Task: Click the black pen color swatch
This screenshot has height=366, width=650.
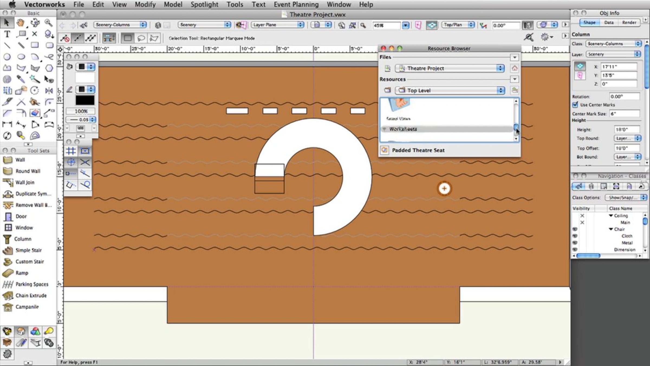Action: [x=85, y=100]
